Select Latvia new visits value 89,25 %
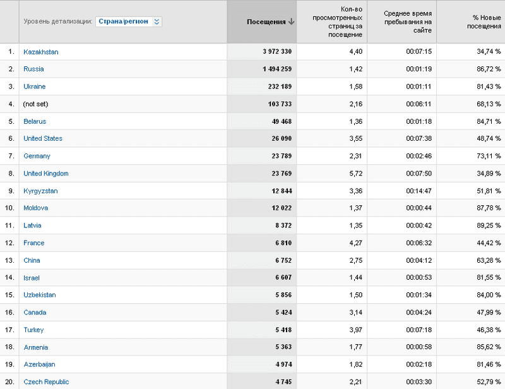The image size is (505, 389). coord(489,225)
